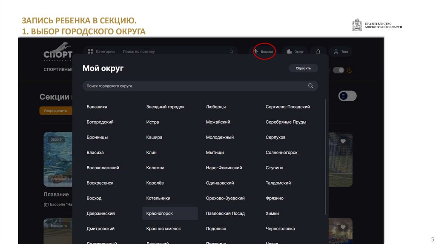
Task: Click the district search magnifier icon
Action: (311, 86)
